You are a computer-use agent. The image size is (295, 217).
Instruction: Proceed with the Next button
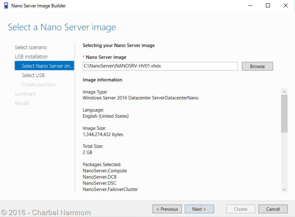click(199, 209)
